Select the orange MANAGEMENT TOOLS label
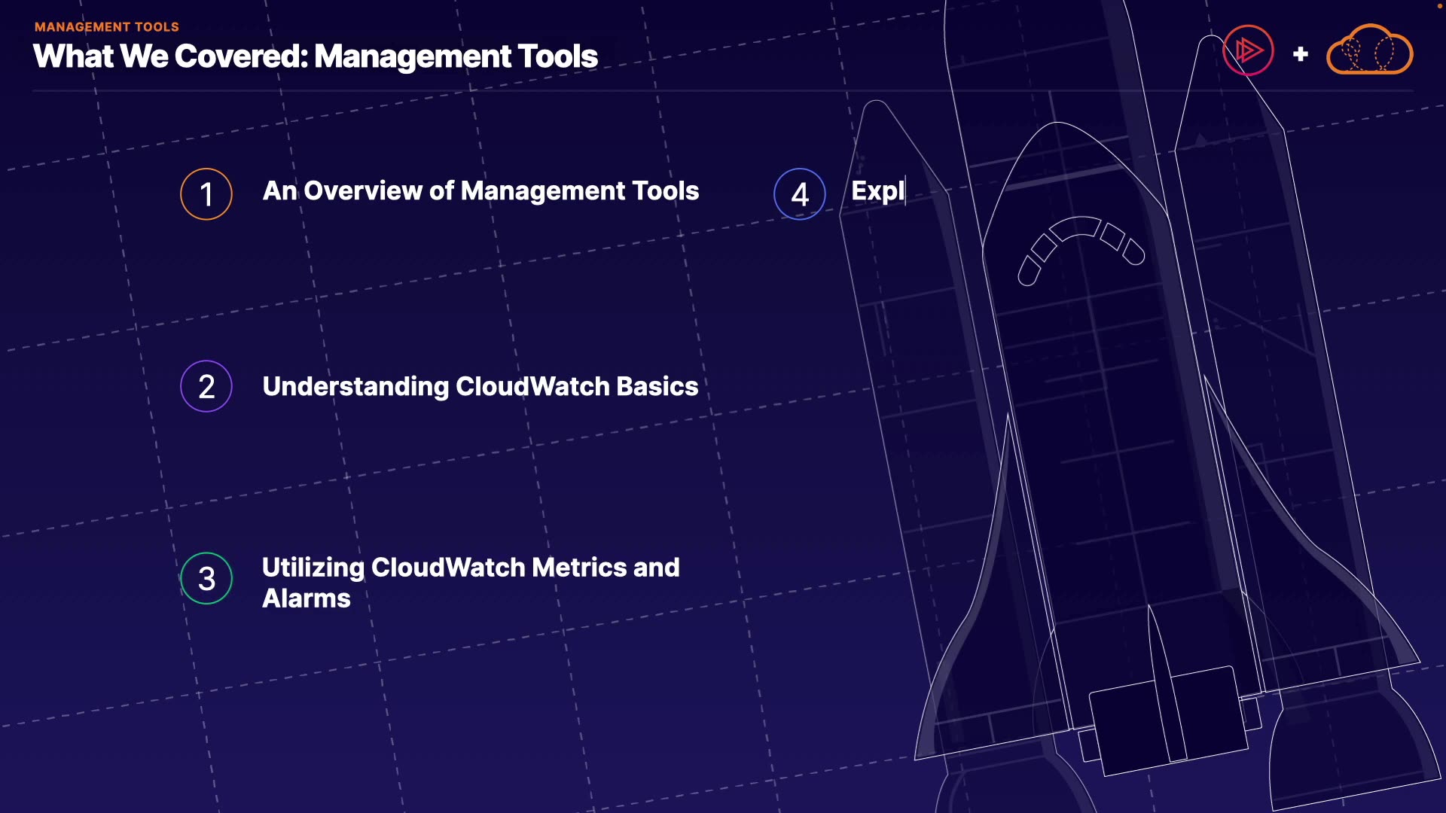 click(106, 27)
